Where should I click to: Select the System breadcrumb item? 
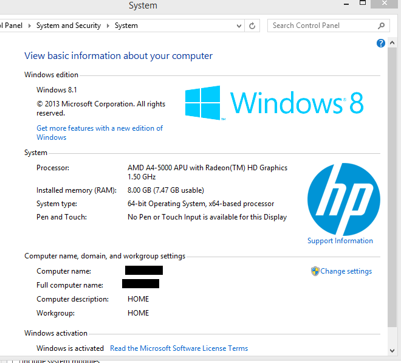(126, 26)
